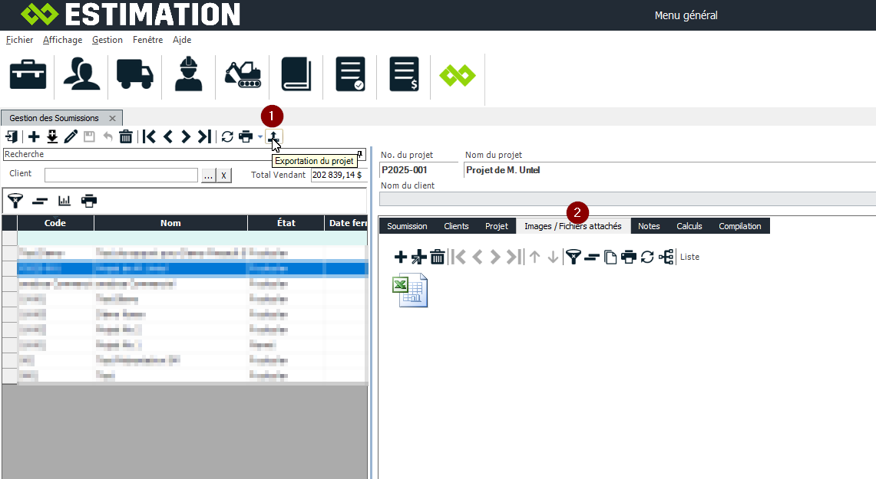Open client lookup with the ... button
This screenshot has width=876, height=479.
pyautogui.click(x=208, y=176)
